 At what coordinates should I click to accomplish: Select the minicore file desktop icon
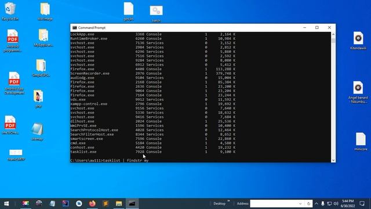tap(361, 142)
